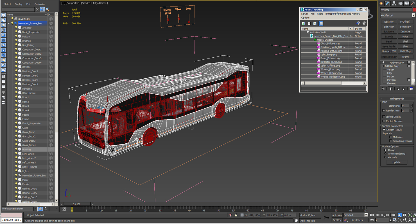Open Mini Curve Editor icon at bottom-left
Screen dimensions: 416x224
[64, 209]
